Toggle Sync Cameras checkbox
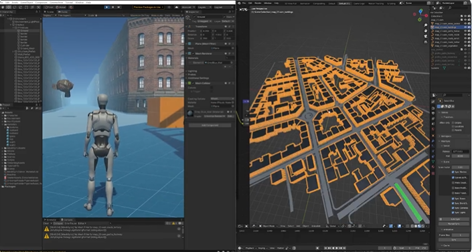 453,208
